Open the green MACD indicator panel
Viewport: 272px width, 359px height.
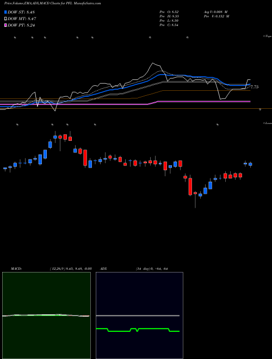point(46,315)
